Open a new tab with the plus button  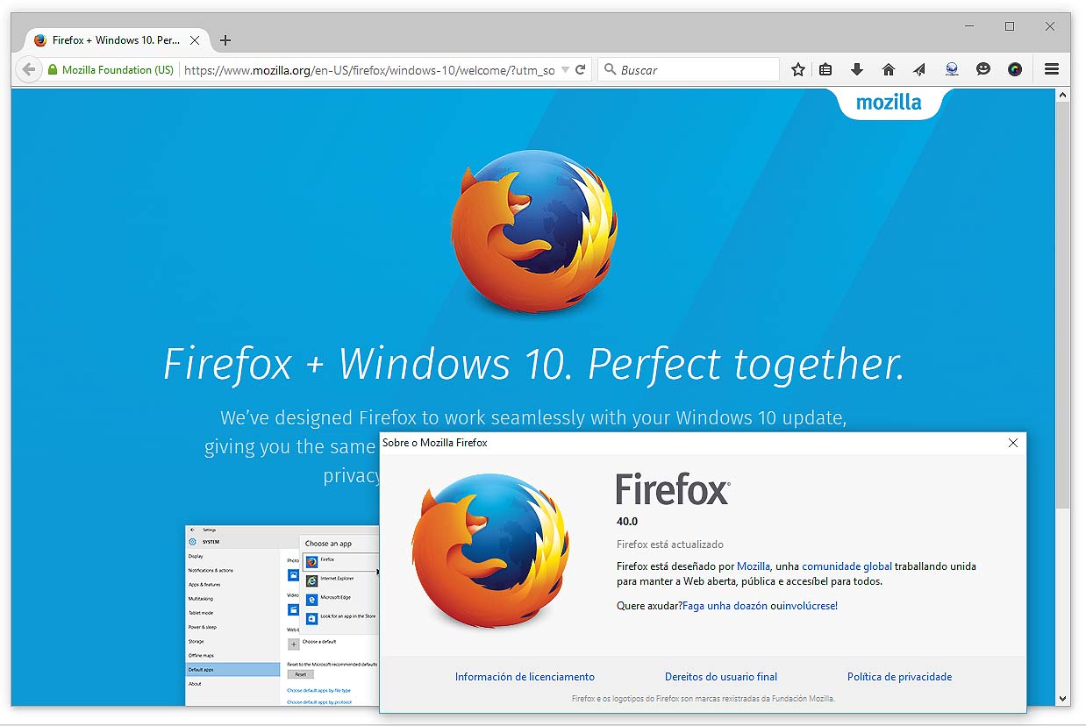pos(225,40)
